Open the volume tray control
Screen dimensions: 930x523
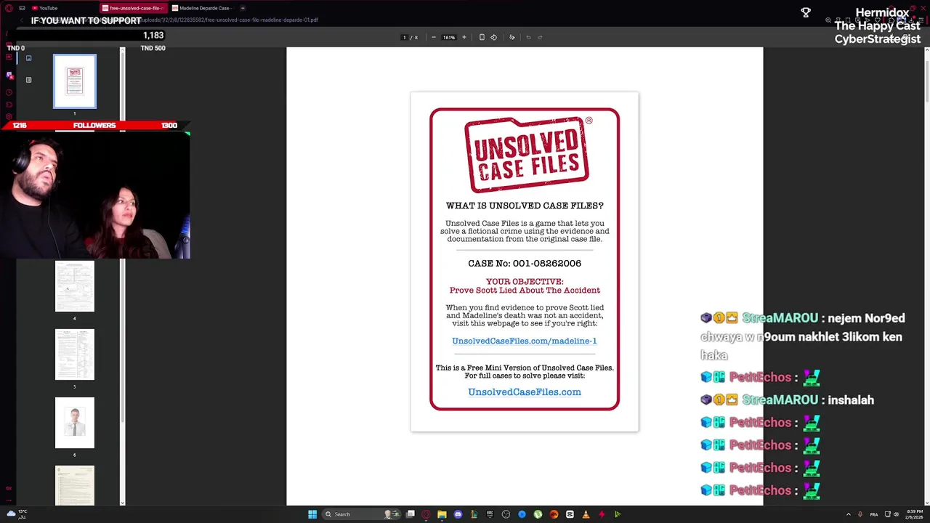897,514
